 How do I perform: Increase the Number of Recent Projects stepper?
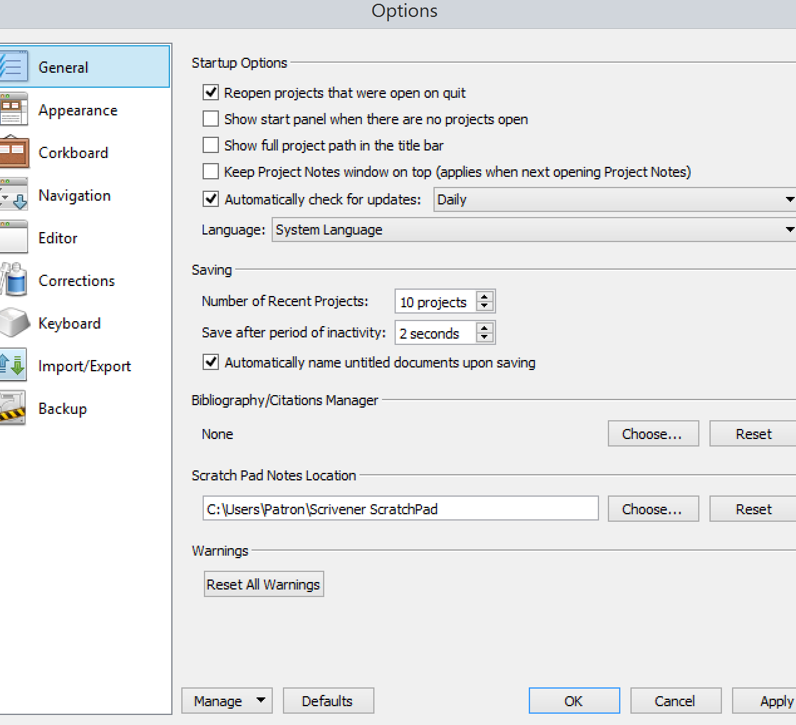click(x=484, y=297)
